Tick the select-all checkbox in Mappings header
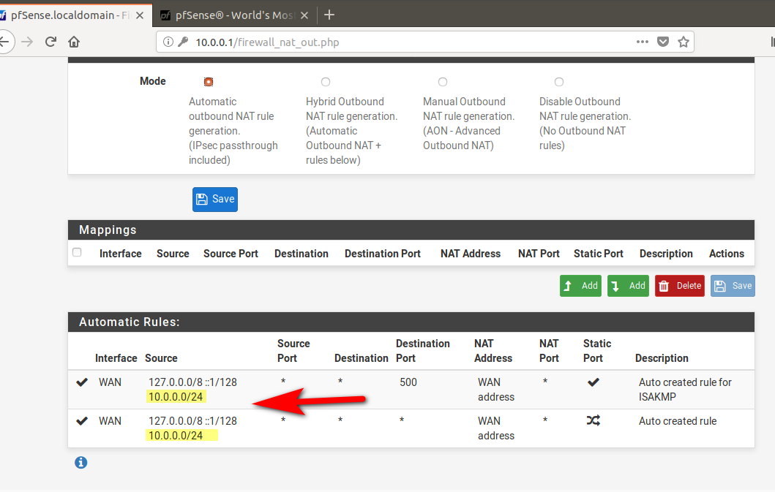 (77, 252)
